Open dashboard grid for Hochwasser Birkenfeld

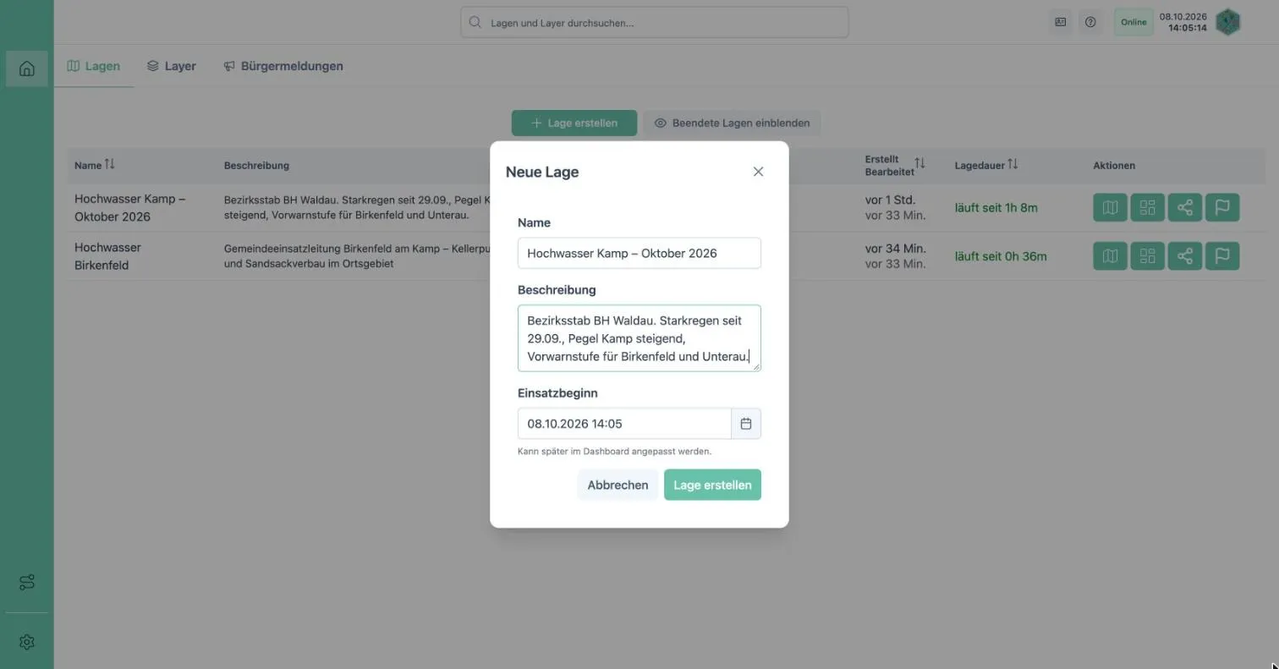1147,256
